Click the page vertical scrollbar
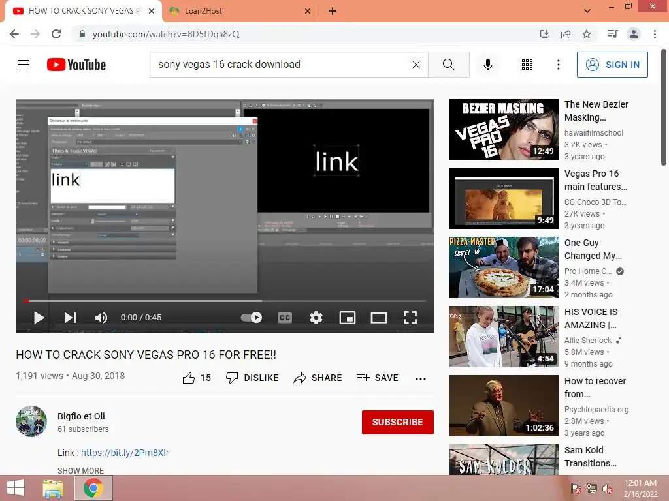The width and height of the screenshot is (669, 501). [664, 109]
